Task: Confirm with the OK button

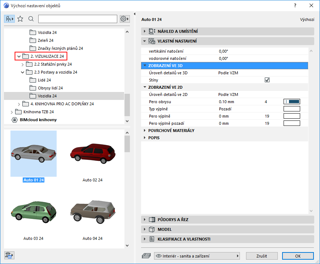Action: (298, 256)
